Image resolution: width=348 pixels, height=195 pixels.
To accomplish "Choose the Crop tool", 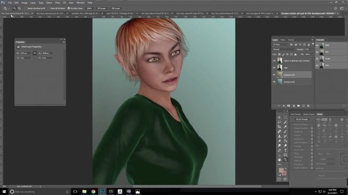I will coord(279,127).
